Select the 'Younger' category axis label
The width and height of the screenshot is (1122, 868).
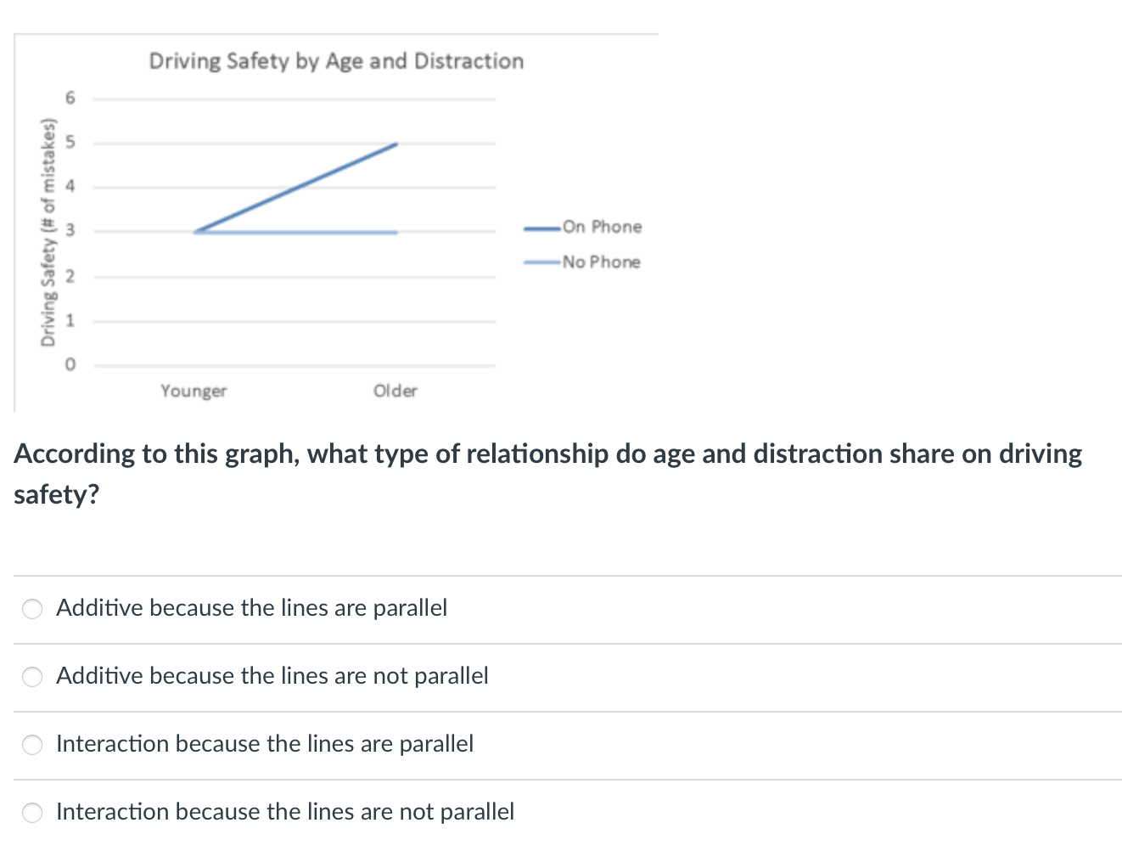tap(194, 391)
